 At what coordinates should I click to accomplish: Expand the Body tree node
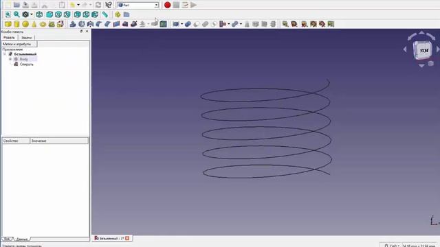point(10,59)
